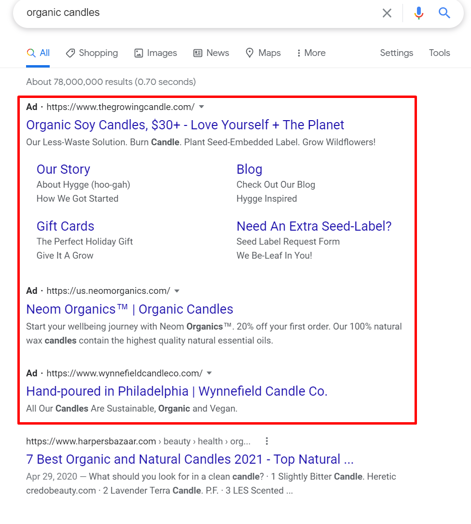The width and height of the screenshot is (471, 524).
Task: Start voice search with the microphone icon
Action: tap(418, 13)
